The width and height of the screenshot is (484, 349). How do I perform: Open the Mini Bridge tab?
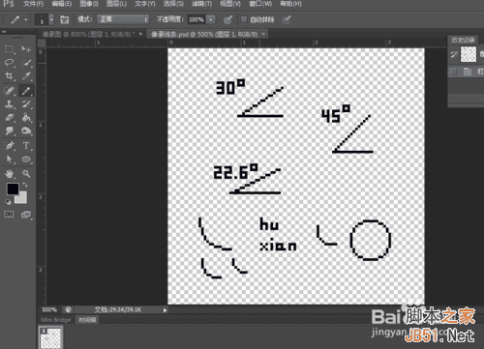click(56, 320)
